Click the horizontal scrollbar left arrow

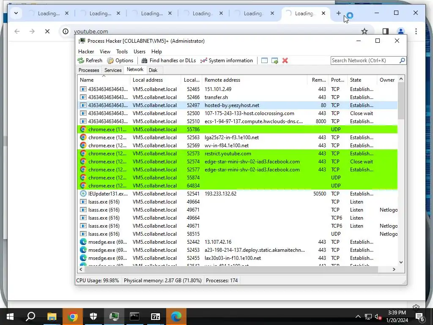point(81,269)
